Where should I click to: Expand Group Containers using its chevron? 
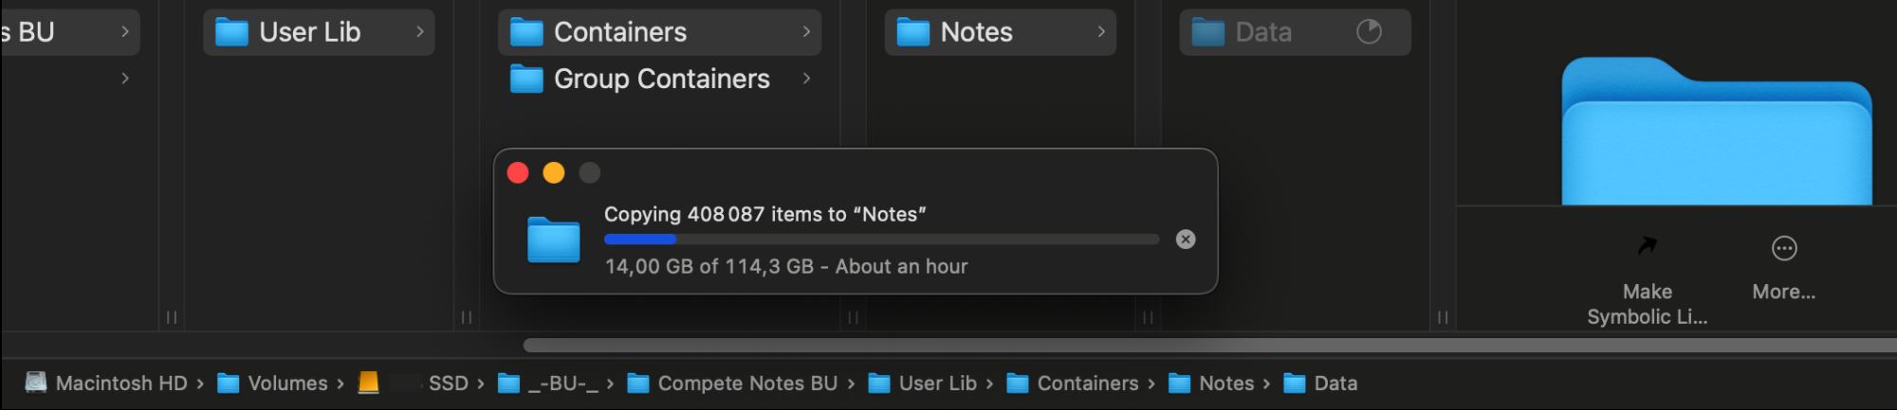(806, 79)
